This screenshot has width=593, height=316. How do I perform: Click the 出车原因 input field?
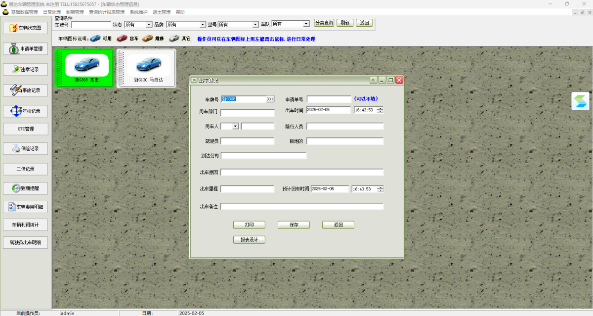click(302, 172)
